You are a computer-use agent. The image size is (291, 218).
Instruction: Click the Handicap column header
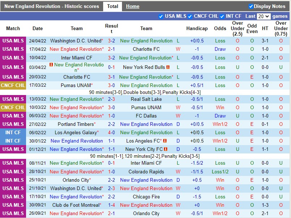[x=197, y=28]
